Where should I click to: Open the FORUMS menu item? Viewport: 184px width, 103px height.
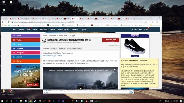[21, 29]
